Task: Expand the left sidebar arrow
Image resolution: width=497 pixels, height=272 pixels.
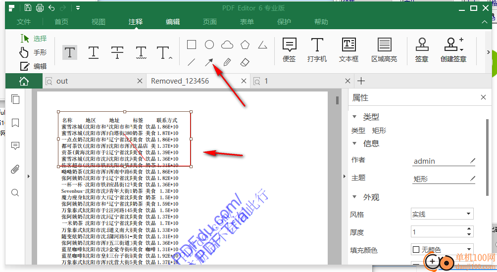Action: 29,176
